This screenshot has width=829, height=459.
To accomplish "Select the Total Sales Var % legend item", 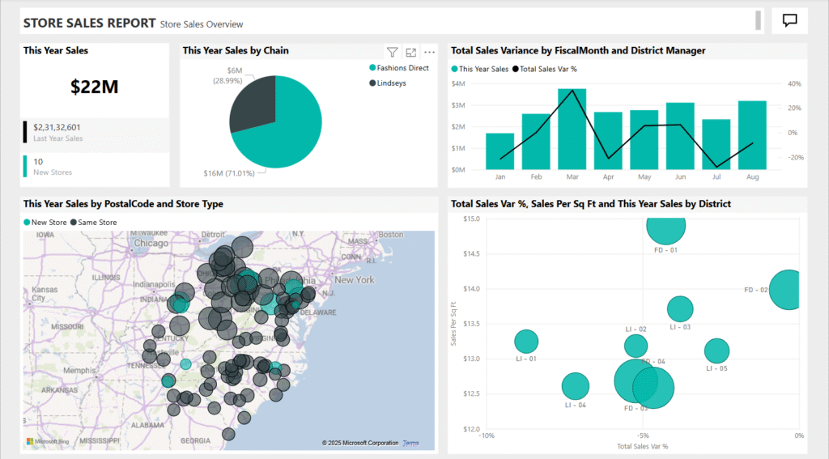I will pos(547,69).
